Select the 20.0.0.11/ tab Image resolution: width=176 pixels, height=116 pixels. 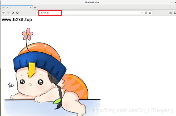tap(17, 7)
